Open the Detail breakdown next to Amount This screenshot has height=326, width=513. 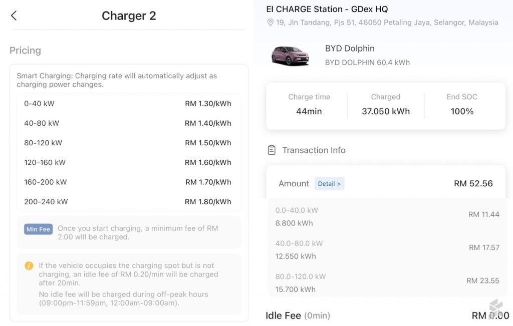329,184
